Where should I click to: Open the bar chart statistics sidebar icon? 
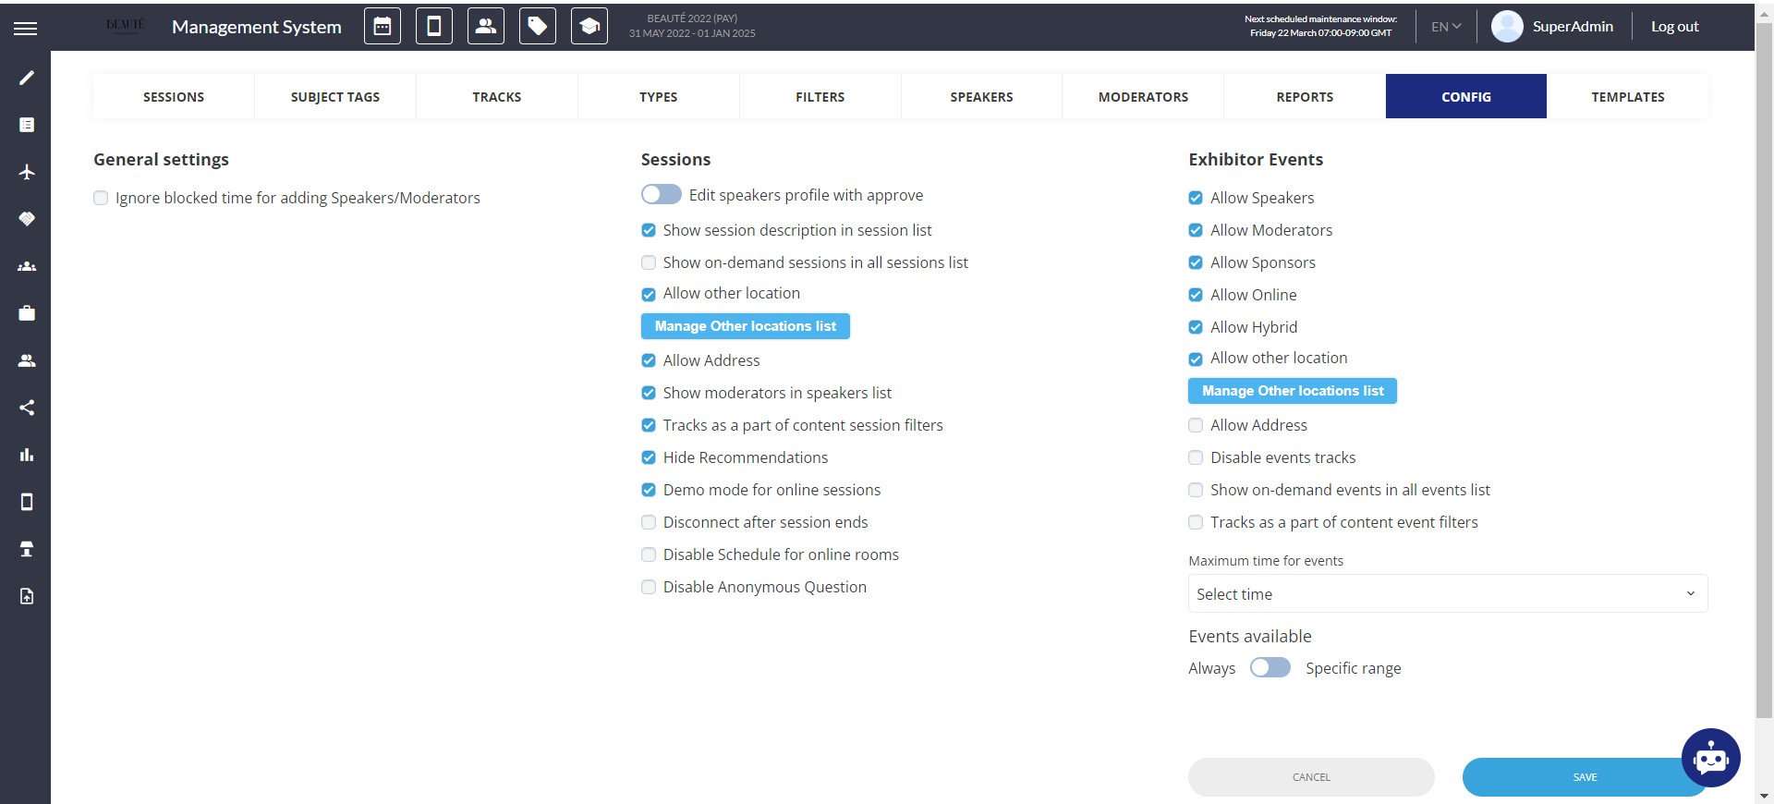click(27, 455)
